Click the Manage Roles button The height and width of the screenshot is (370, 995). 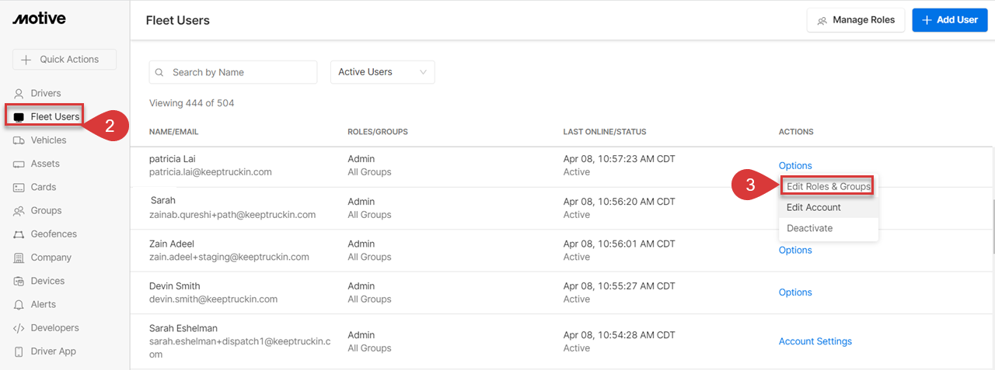(856, 20)
